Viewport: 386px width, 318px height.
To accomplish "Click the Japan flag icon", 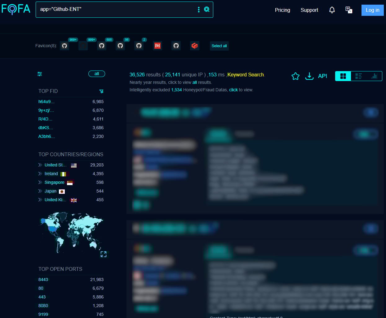I will coord(62,191).
